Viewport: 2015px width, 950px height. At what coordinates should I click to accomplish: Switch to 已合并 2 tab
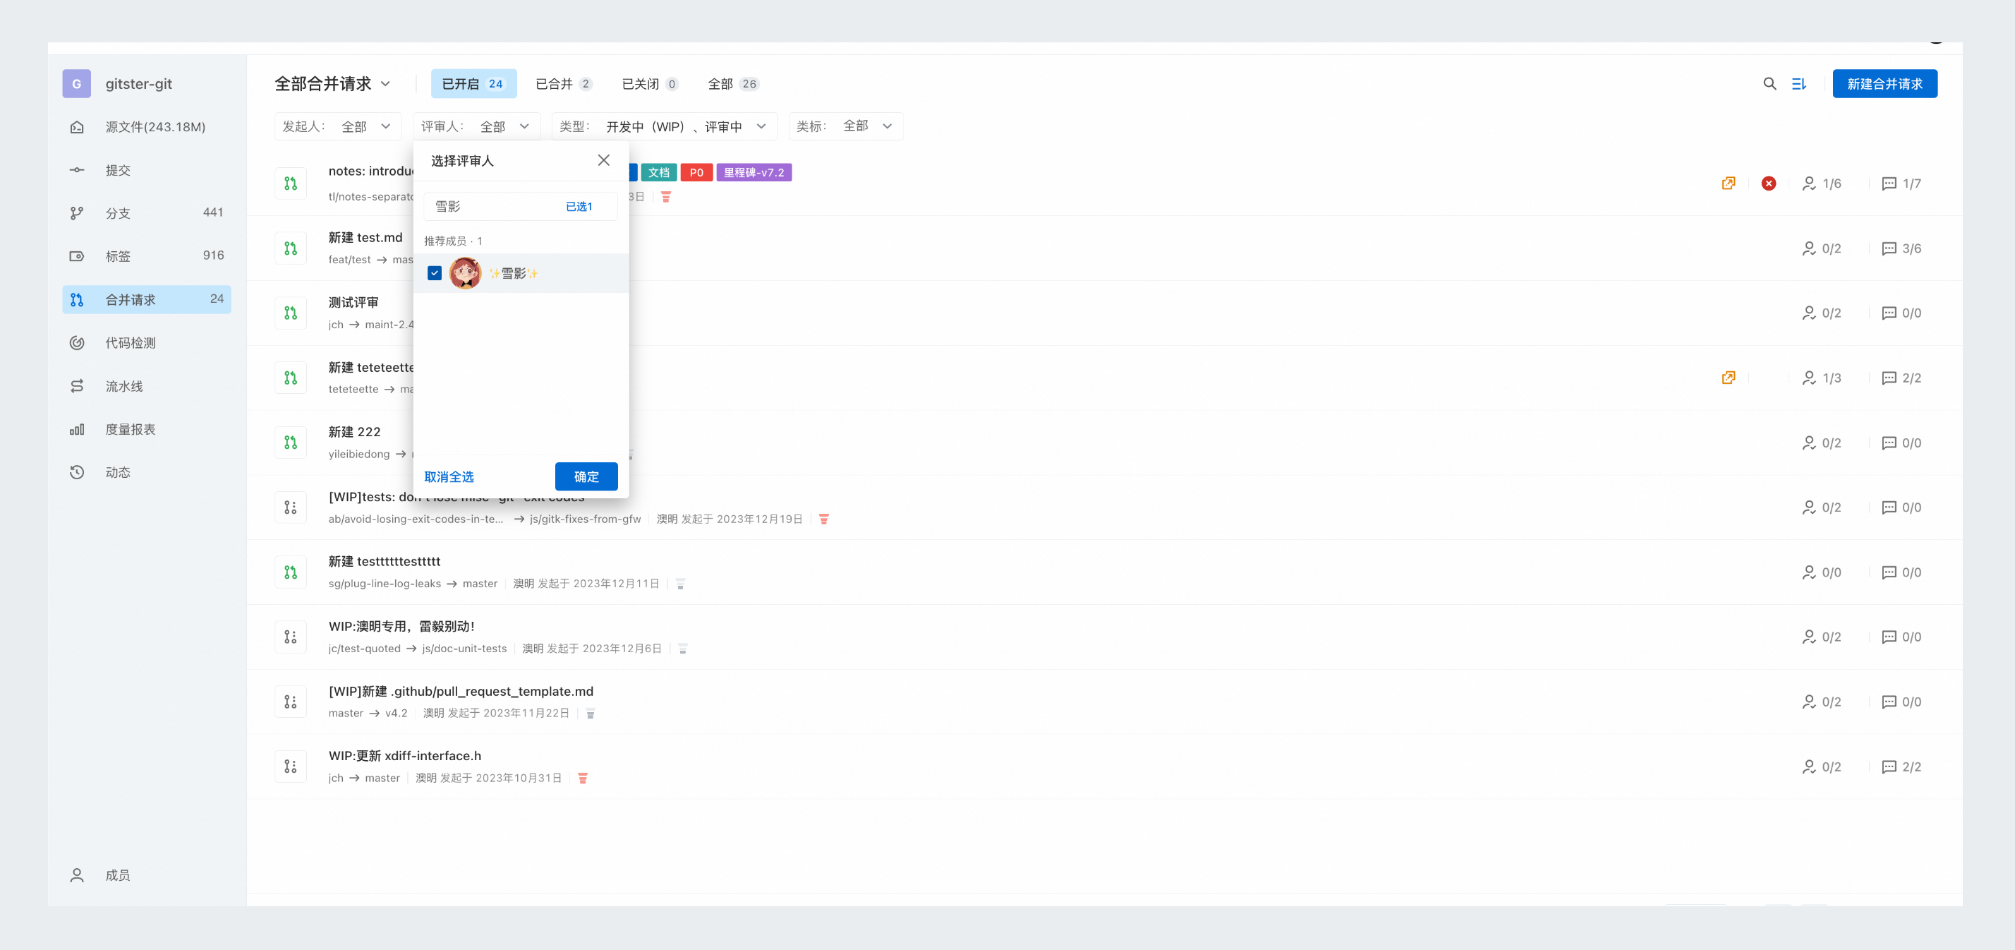tap(563, 84)
